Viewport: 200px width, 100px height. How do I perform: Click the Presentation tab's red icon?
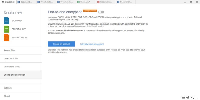click(x=98, y=2)
